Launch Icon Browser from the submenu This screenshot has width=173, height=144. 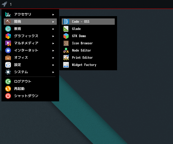(88, 43)
